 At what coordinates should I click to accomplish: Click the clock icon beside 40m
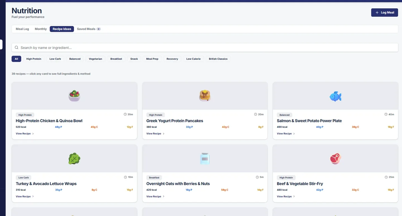coord(386,114)
